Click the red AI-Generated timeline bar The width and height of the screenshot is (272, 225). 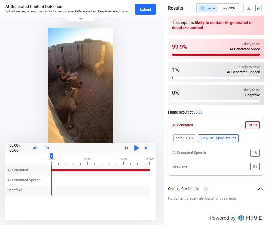(x=101, y=170)
